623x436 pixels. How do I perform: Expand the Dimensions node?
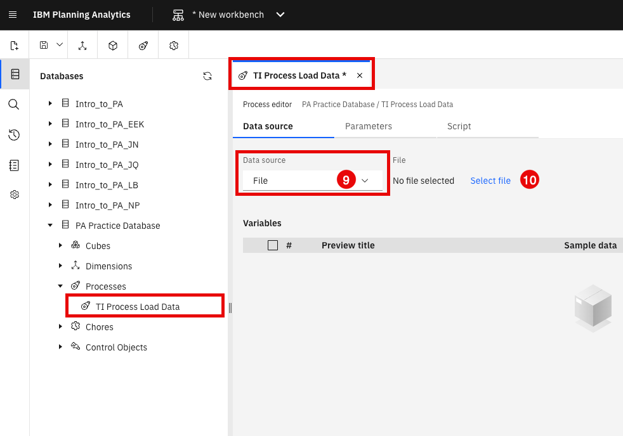tap(60, 266)
